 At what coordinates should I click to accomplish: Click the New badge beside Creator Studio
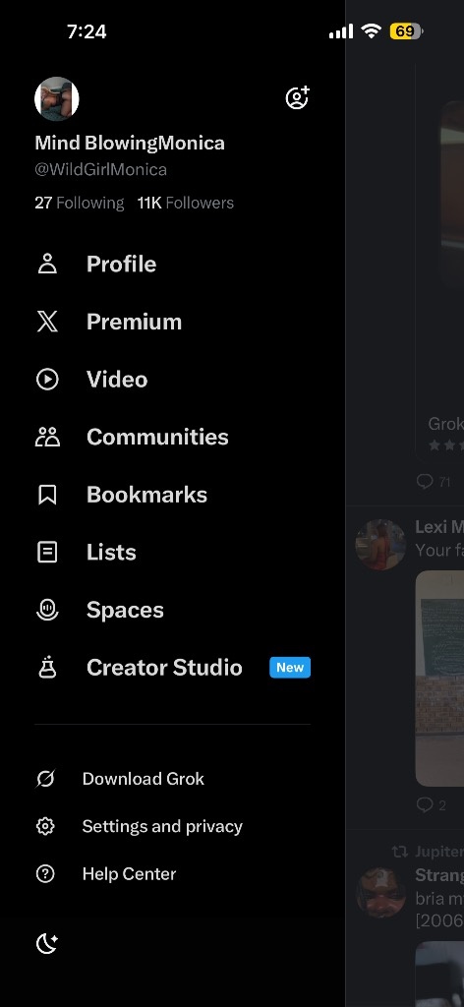pyautogui.click(x=290, y=668)
